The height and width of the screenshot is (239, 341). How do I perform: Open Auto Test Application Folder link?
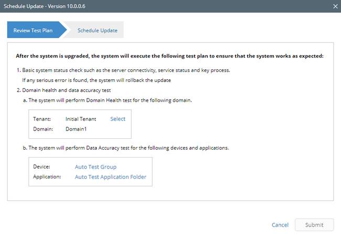(111, 177)
